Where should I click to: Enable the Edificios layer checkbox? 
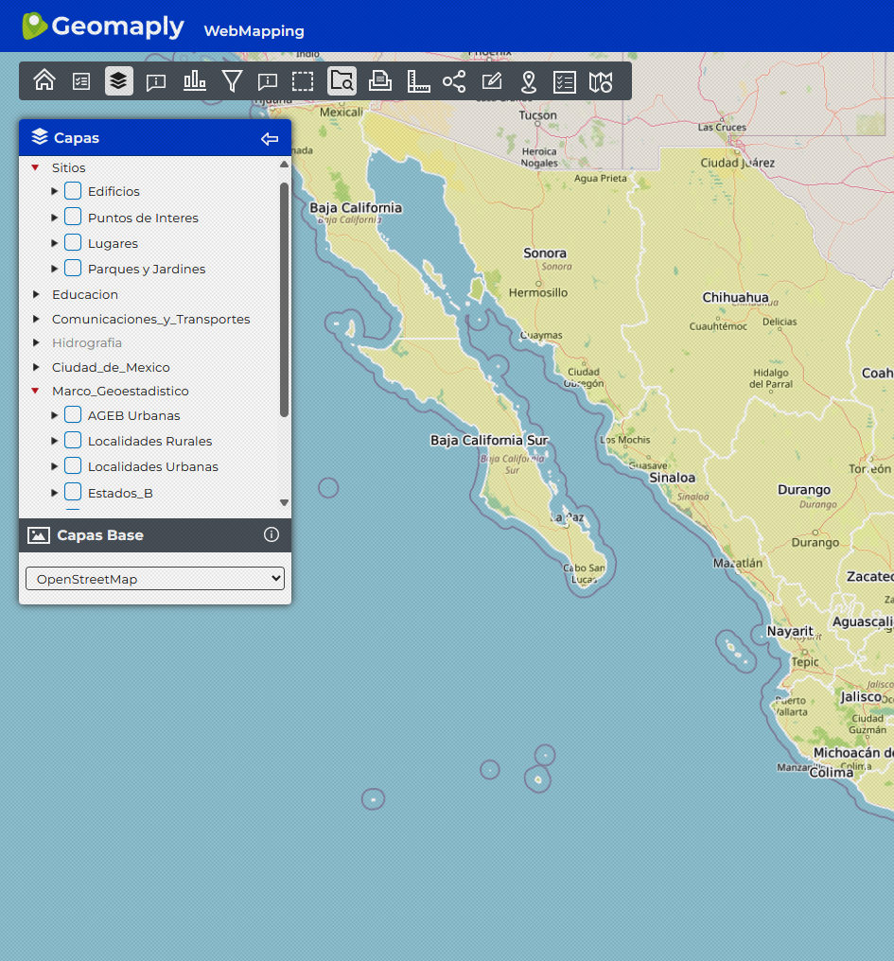tap(73, 191)
